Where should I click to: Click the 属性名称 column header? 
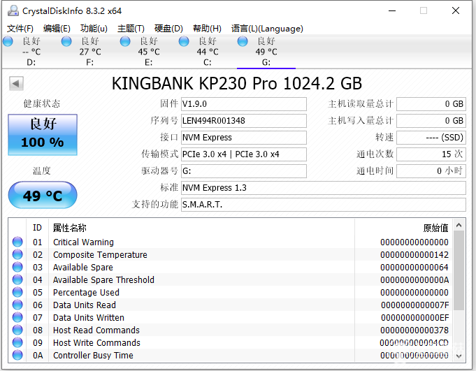tap(69, 228)
